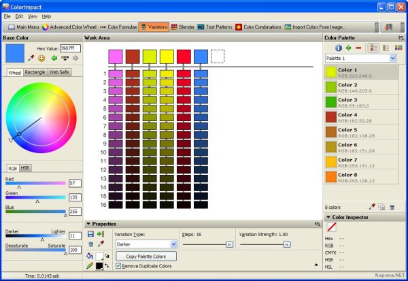Switch to the Web Safe tab
Screen dimensions: 408x281
[x=58, y=72]
